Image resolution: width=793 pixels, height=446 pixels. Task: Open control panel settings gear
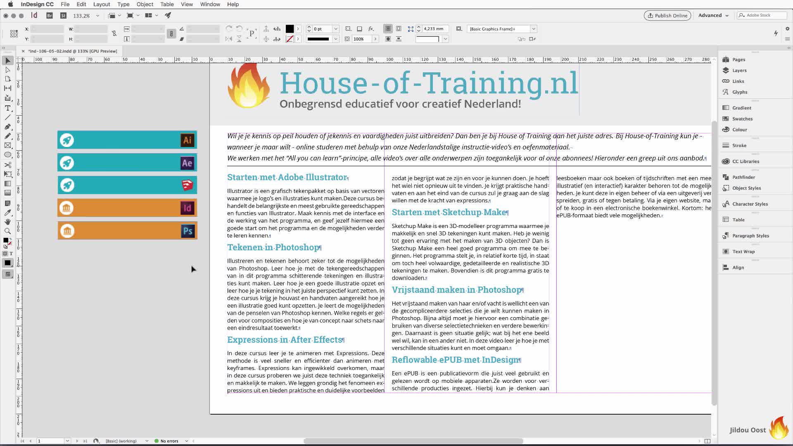pos(787,29)
